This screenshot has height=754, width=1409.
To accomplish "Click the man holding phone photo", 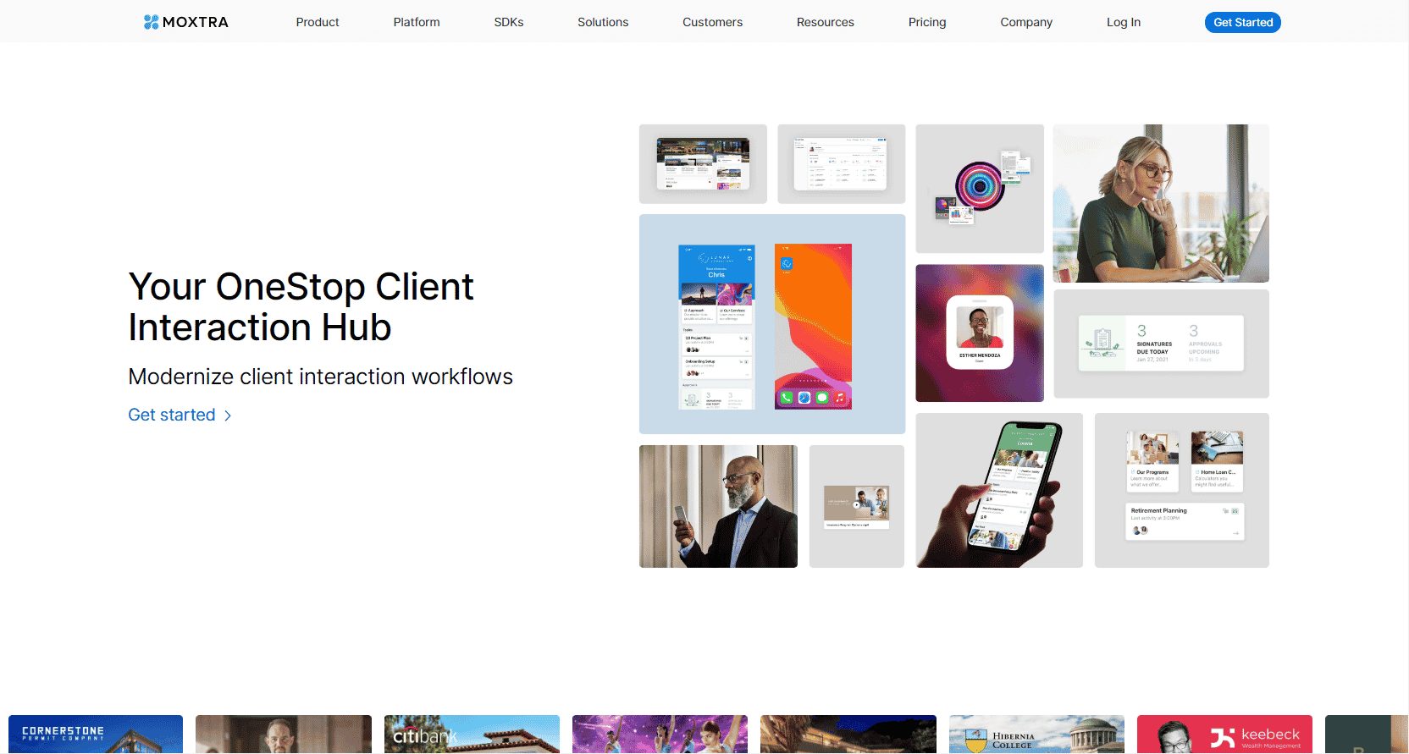I will coord(718,506).
